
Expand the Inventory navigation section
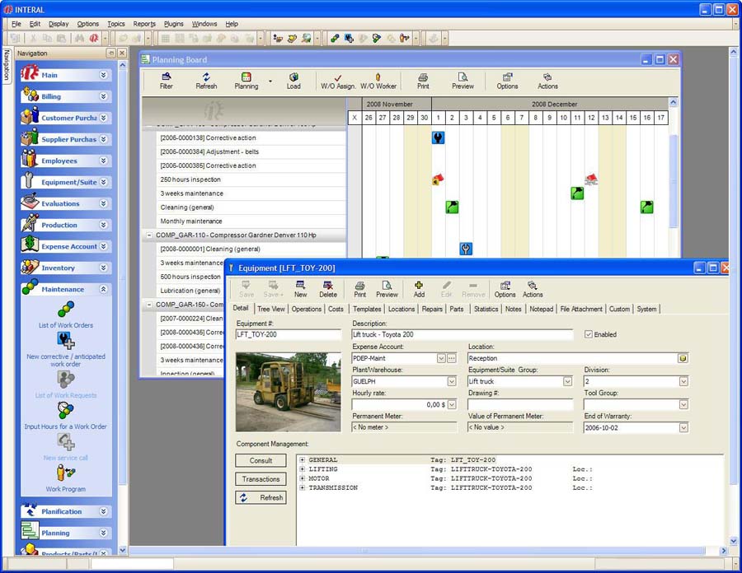click(103, 268)
